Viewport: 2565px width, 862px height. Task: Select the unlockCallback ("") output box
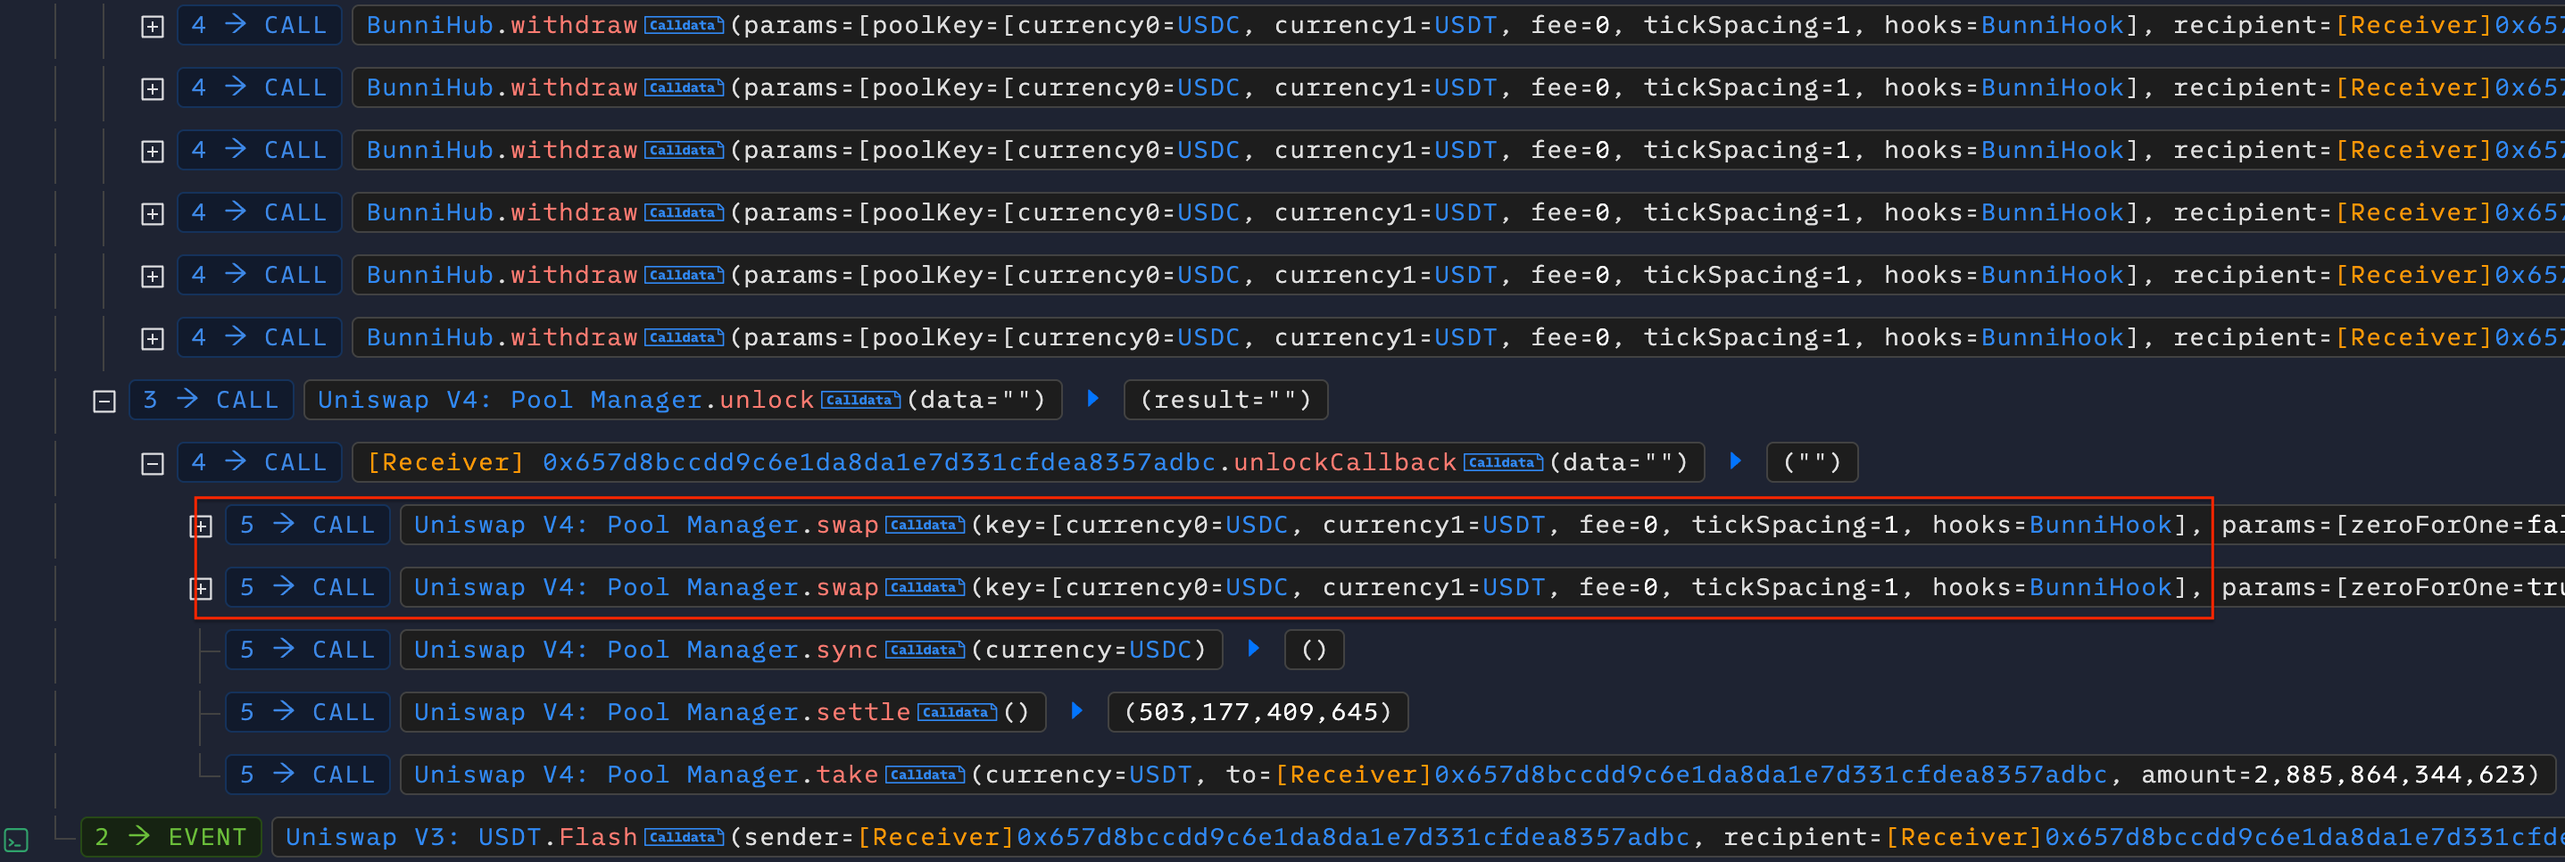1813,463
